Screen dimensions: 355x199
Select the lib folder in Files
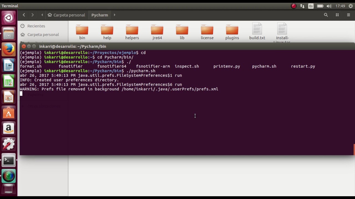pos(182,32)
